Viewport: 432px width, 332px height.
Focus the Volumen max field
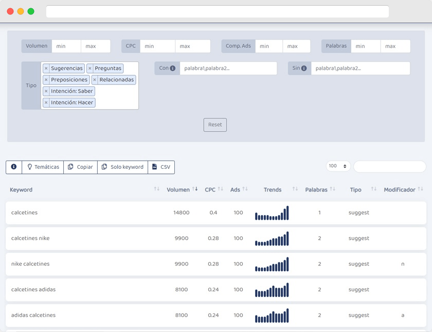[96, 46]
